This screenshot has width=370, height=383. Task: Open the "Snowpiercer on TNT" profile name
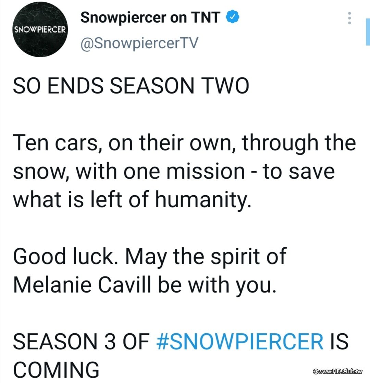coord(150,18)
